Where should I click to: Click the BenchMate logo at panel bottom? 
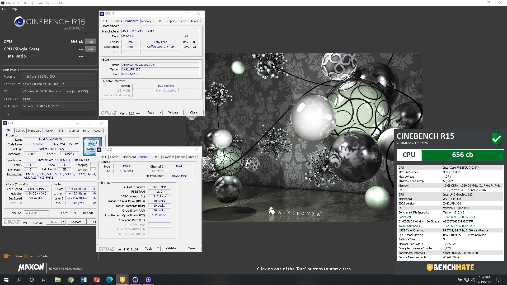[x=450, y=267]
